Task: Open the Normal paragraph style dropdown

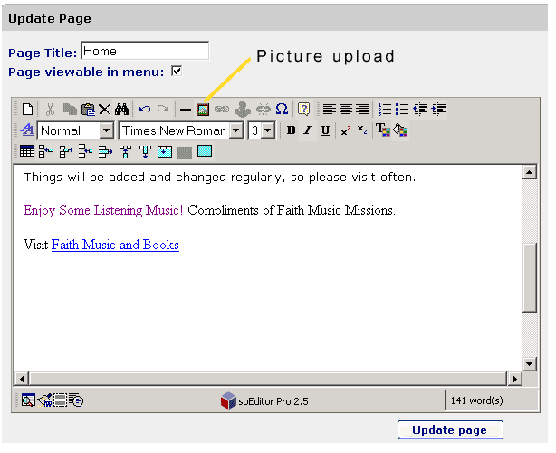Action: coord(106,130)
